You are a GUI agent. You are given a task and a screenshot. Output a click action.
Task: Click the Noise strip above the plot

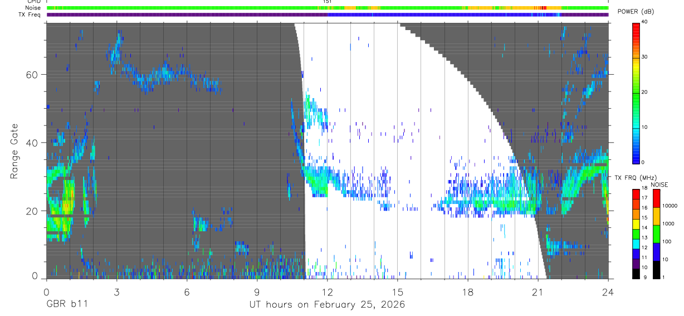pyautogui.click(x=328, y=8)
